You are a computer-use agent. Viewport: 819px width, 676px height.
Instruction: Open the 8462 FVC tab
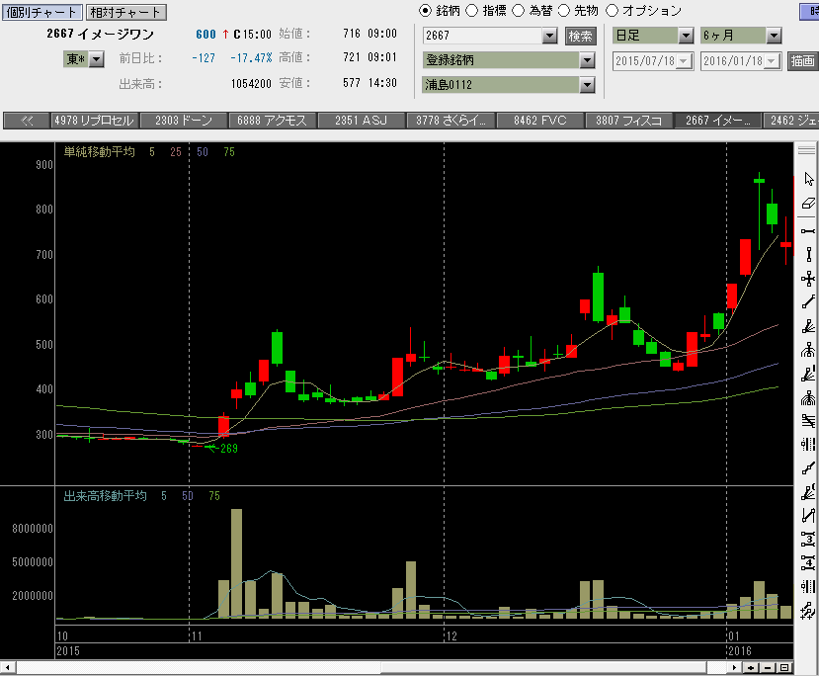pyautogui.click(x=540, y=121)
